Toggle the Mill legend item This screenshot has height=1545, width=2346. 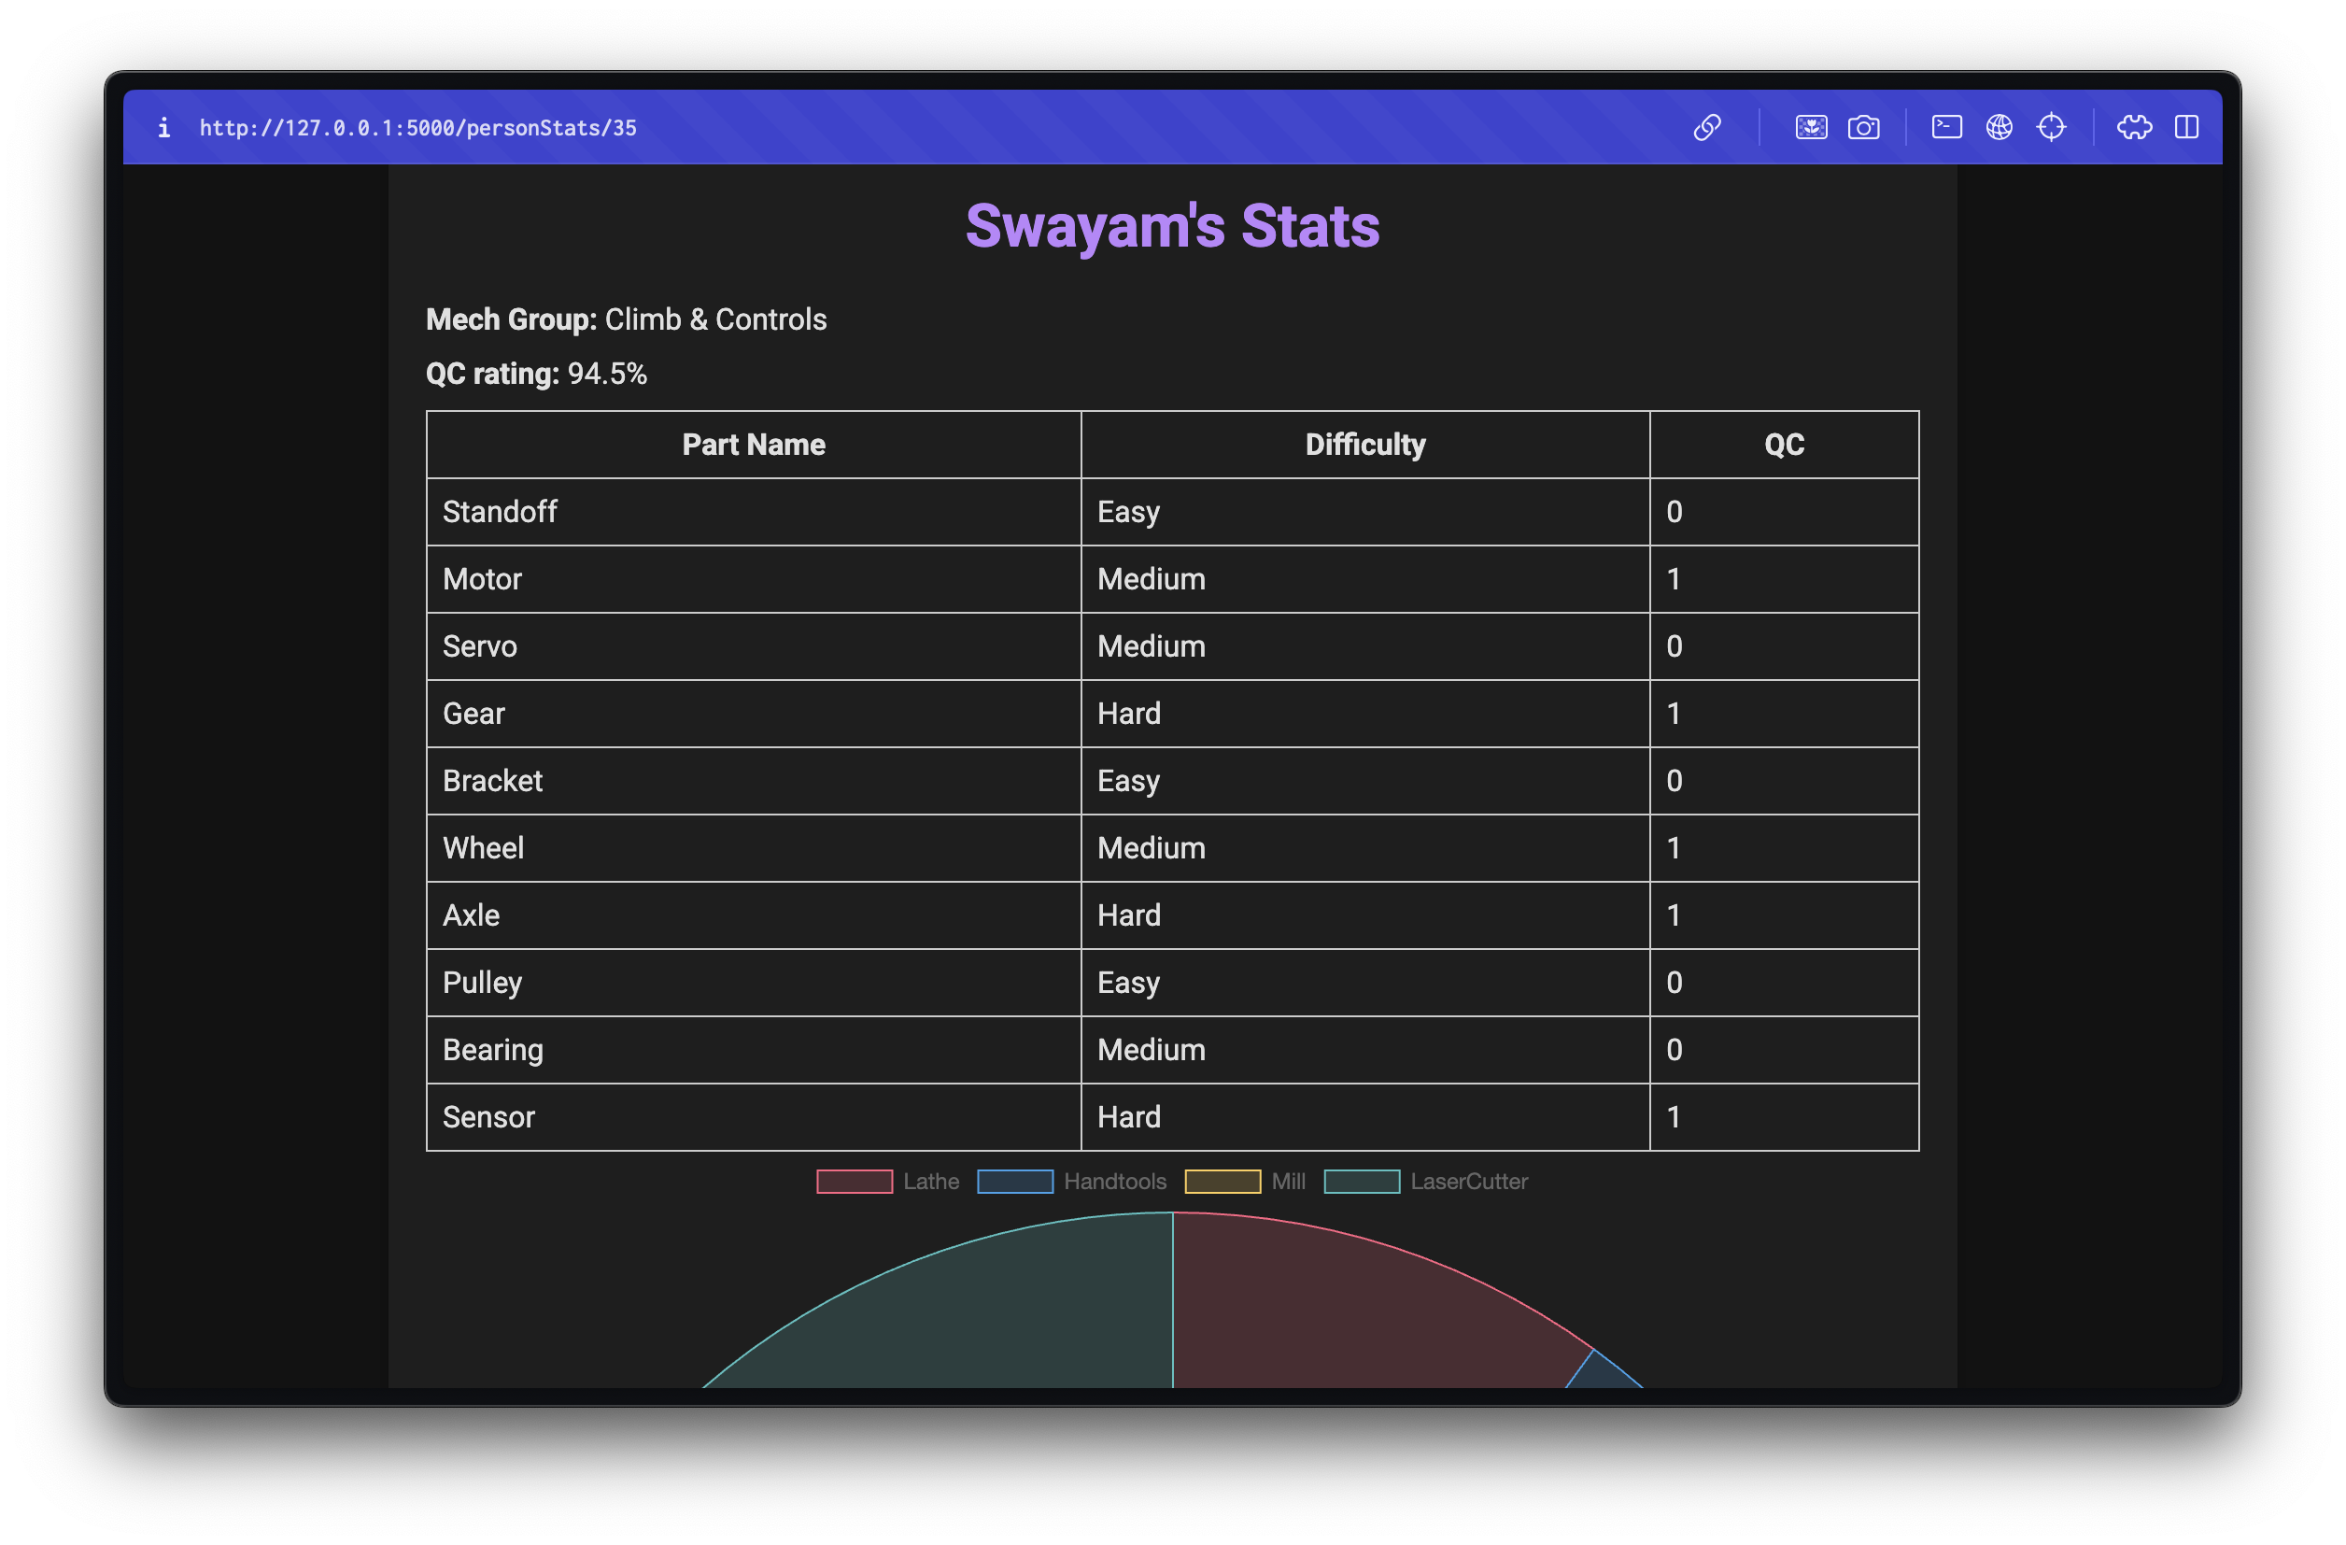pyautogui.click(x=1245, y=1182)
